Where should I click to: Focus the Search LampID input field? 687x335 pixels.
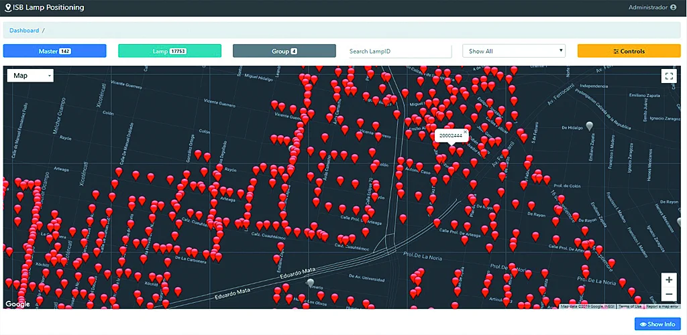coord(400,51)
